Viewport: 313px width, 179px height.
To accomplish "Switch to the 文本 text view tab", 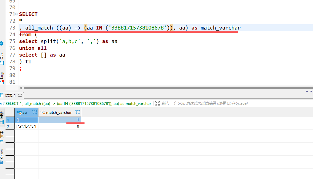I will [2, 137].
